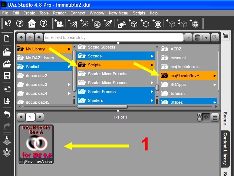Go to previous results page

pyautogui.click(x=21, y=117)
